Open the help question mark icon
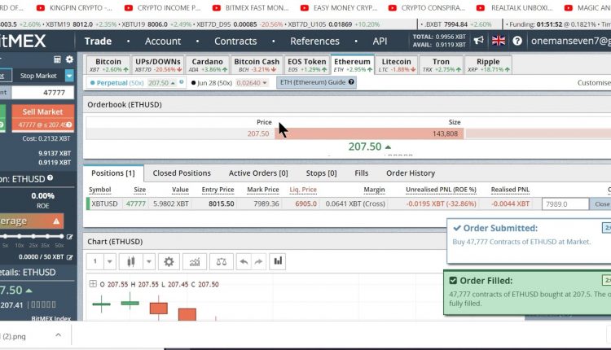The height and width of the screenshot is (350, 611). pos(517,41)
